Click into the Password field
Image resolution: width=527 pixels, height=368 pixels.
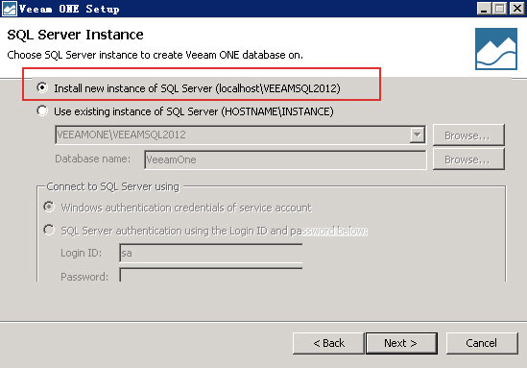[x=211, y=275]
